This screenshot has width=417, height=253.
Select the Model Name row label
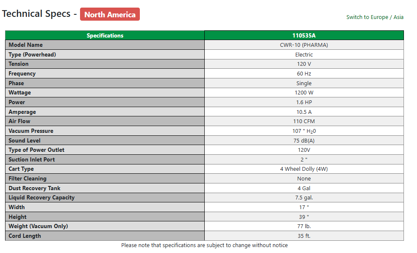(x=26, y=45)
